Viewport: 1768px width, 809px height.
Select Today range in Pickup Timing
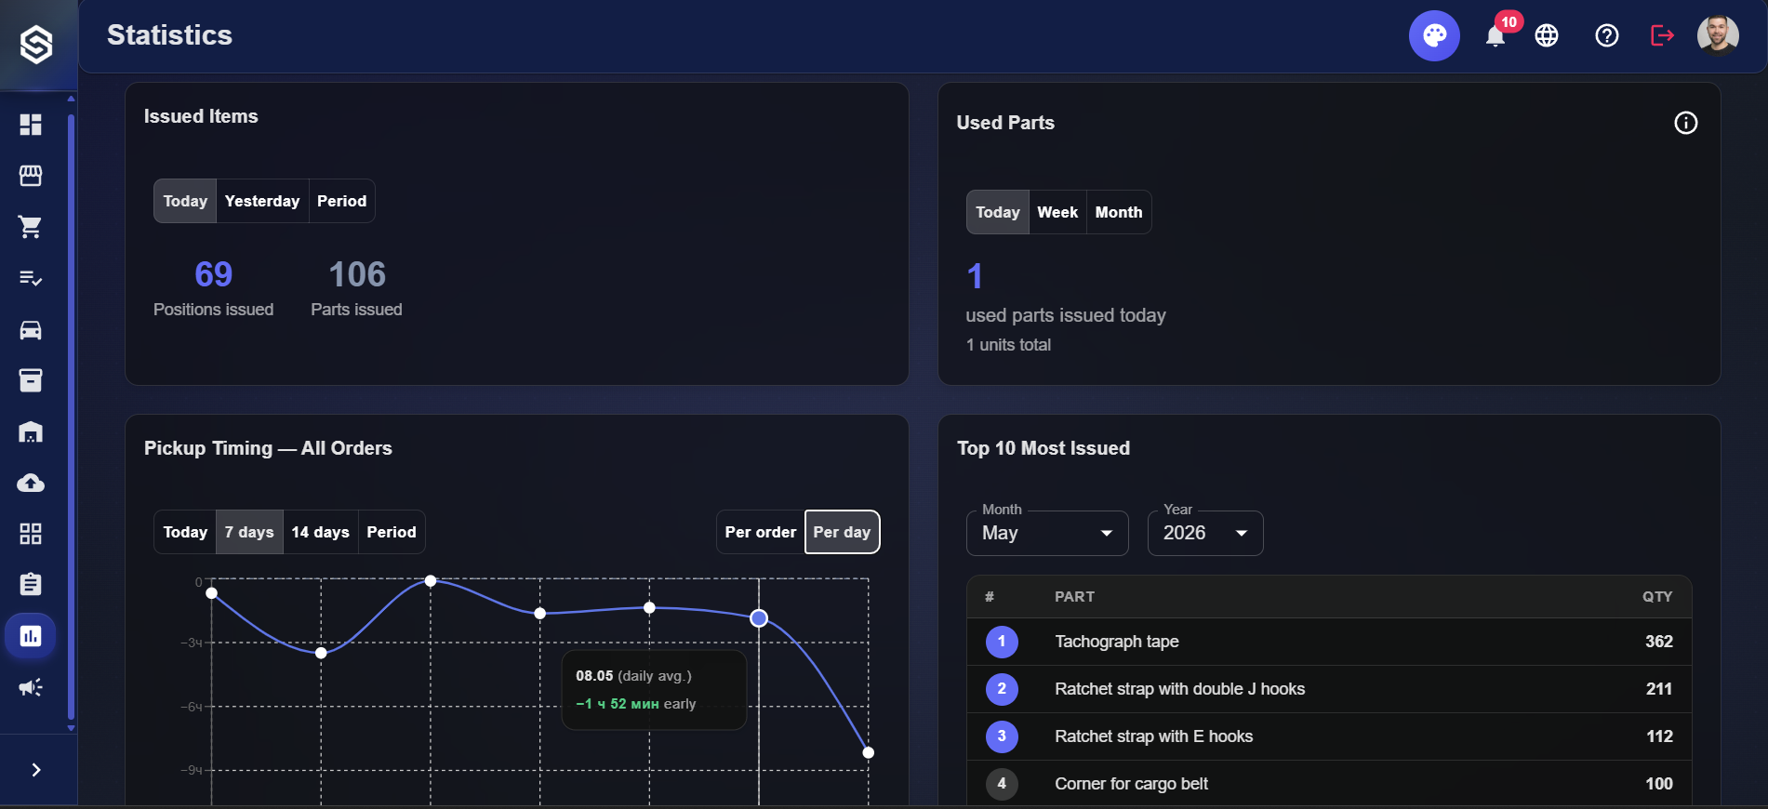(x=185, y=532)
